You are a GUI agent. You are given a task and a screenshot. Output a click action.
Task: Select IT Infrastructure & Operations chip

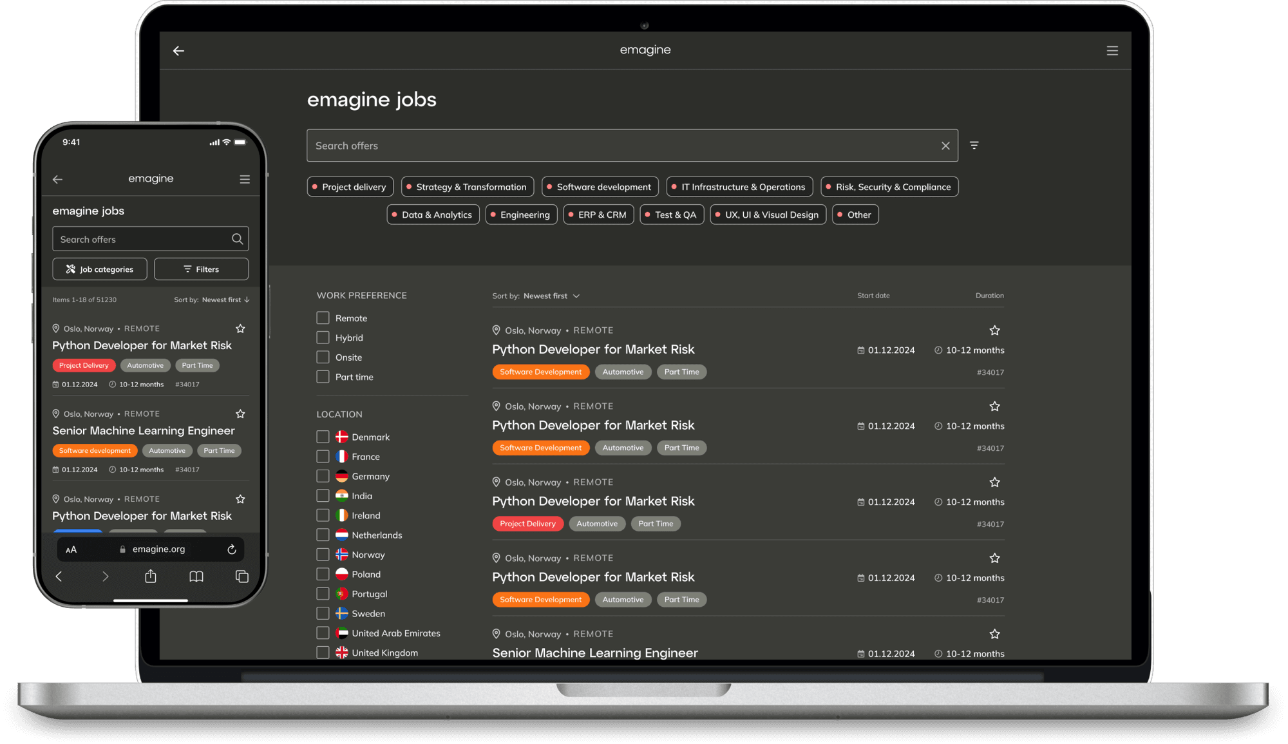(x=739, y=187)
